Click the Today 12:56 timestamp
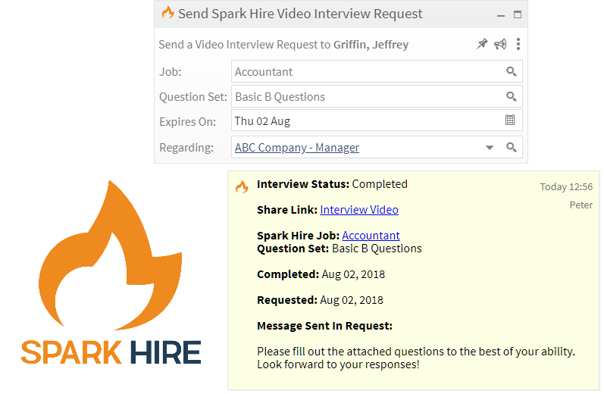This screenshot has width=604, height=394. pos(566,187)
